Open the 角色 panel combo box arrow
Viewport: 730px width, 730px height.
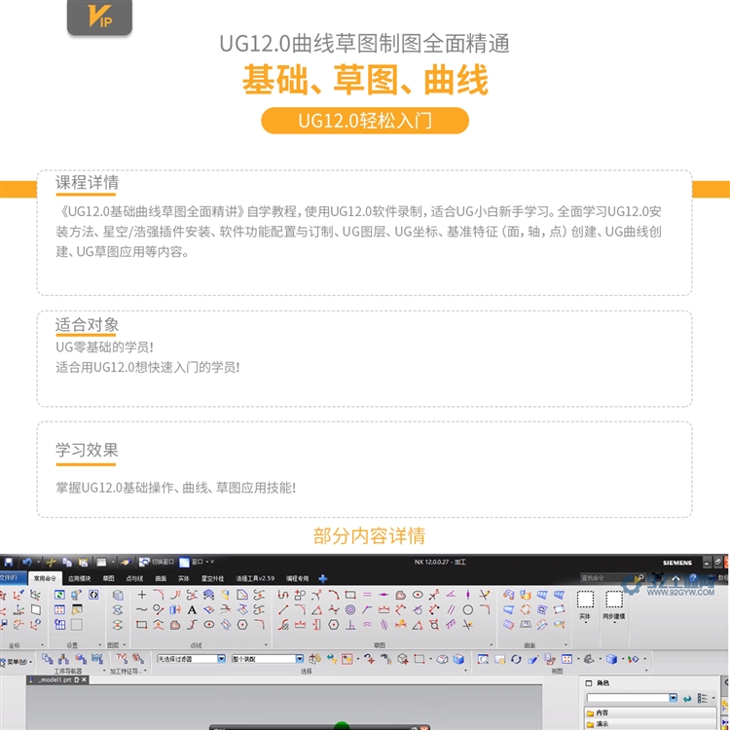tap(673, 698)
